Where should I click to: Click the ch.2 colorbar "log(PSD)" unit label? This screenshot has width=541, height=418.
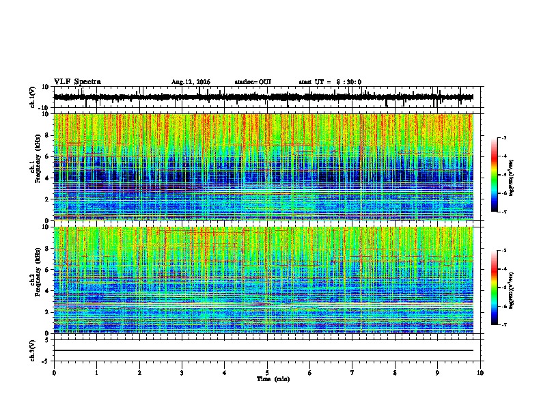tap(511, 291)
